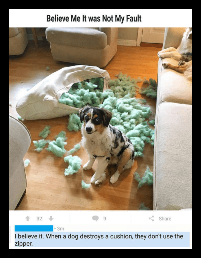Open the dog photo in full view
The width and height of the screenshot is (201, 258).
[x=100, y=119]
